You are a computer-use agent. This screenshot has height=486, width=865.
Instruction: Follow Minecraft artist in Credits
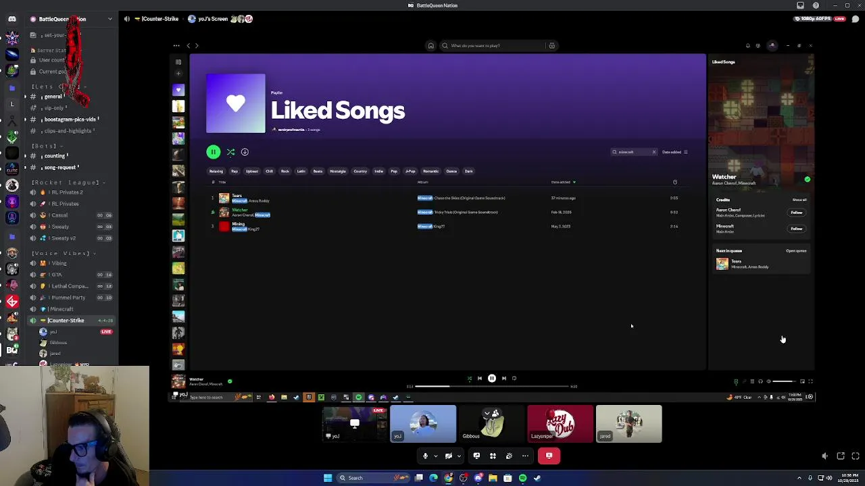tap(797, 229)
